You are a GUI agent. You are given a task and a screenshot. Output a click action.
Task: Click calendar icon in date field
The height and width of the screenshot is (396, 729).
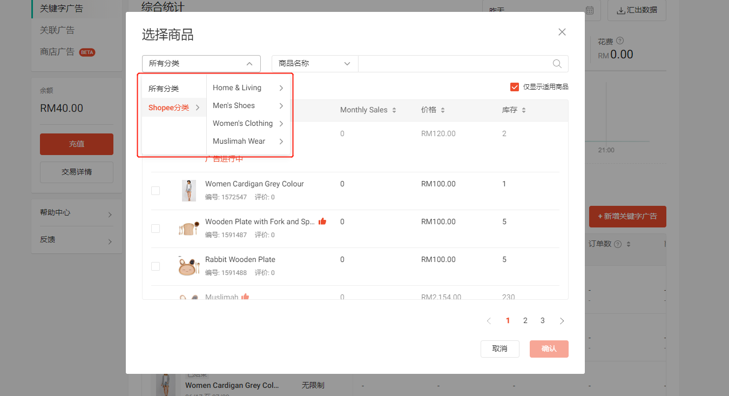pyautogui.click(x=590, y=10)
